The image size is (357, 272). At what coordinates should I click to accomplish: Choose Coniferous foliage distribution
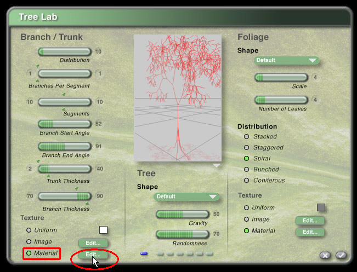click(246, 181)
